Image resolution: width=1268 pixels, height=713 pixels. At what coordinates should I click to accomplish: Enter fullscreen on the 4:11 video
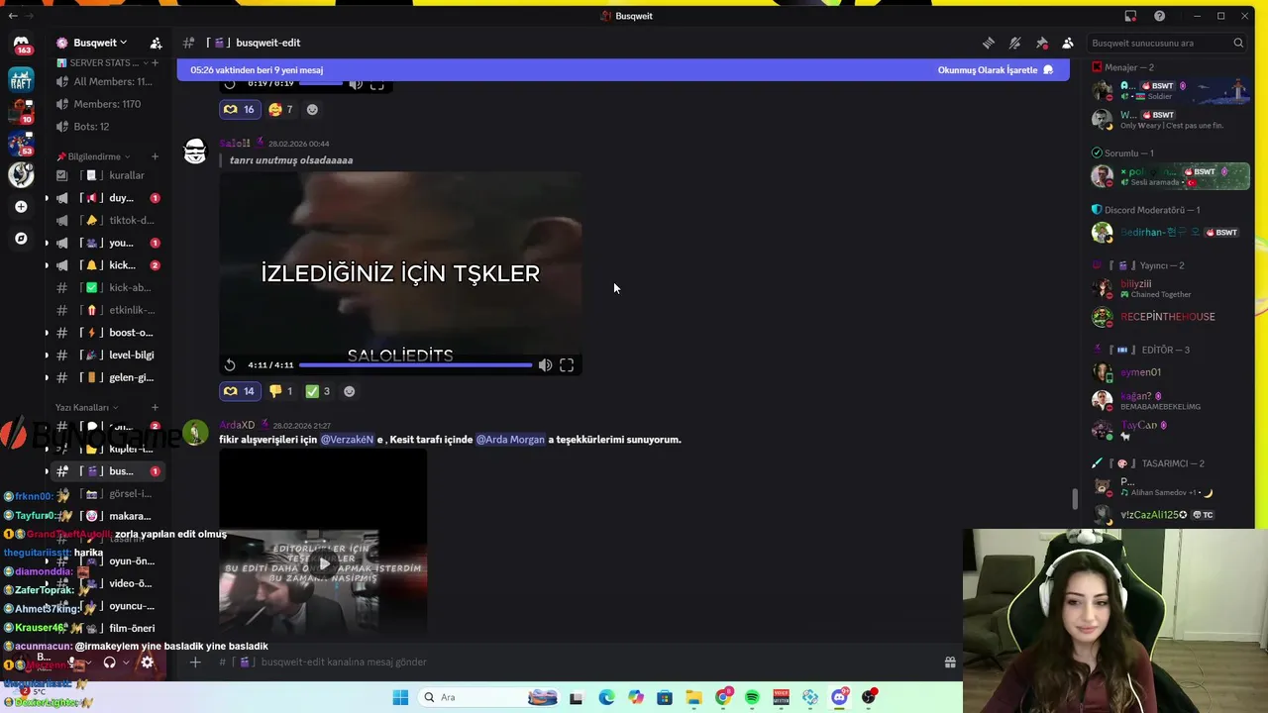(567, 365)
